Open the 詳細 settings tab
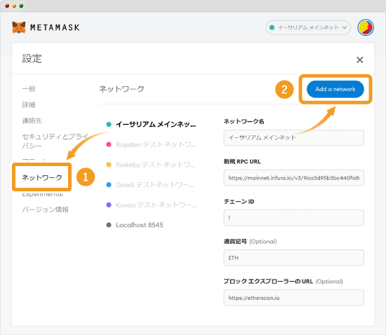This screenshot has width=386, height=335. click(29, 104)
